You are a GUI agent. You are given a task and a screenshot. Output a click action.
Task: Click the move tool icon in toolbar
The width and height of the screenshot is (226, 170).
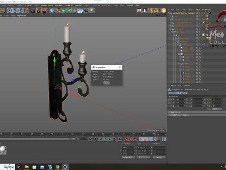pyautogui.click(x=2, y=10)
